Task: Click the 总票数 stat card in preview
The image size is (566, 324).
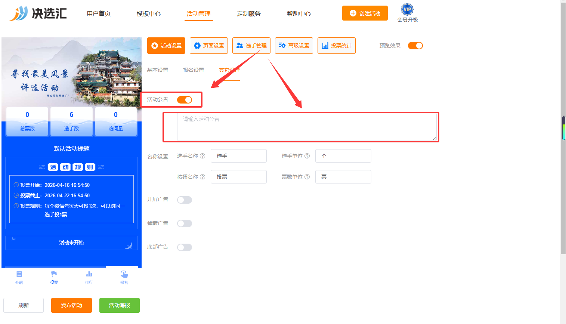Action: tap(27, 121)
